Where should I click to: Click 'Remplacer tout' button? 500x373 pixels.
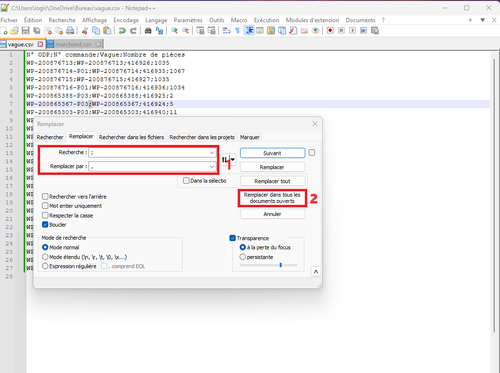click(x=272, y=181)
